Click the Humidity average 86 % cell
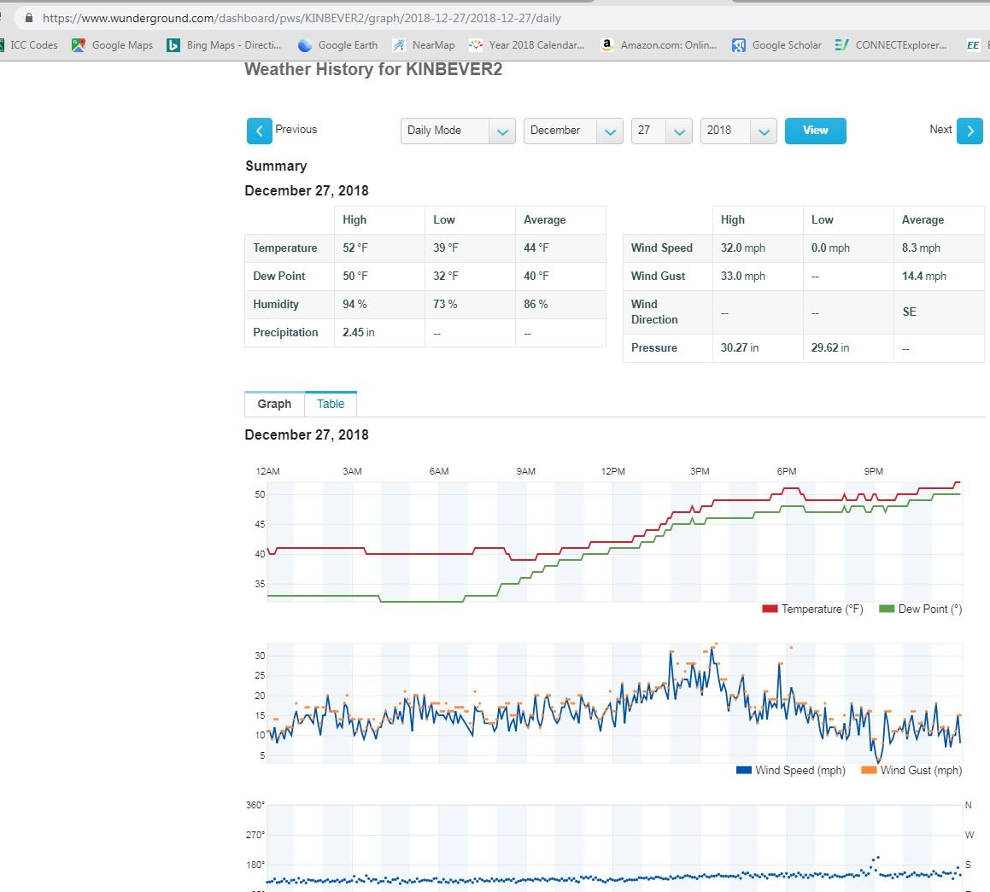Screen dimensions: 990x892 coord(560,305)
